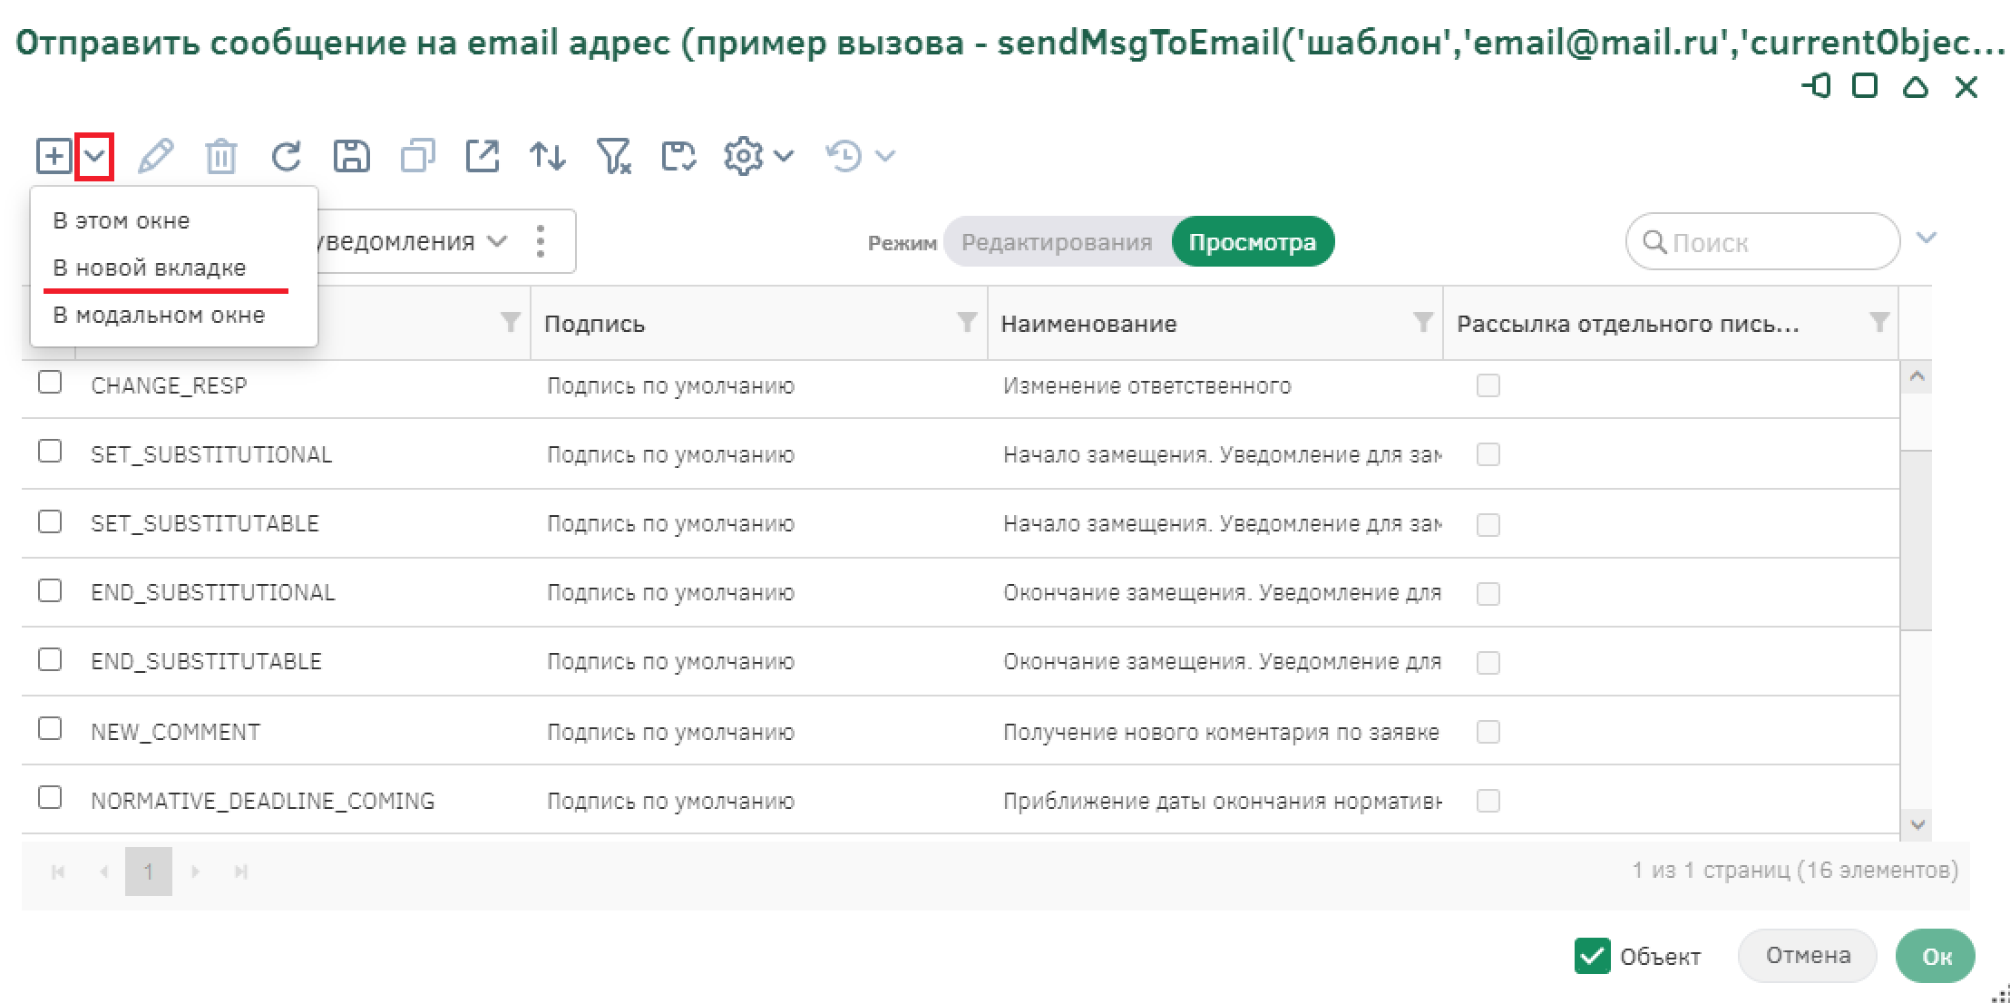This screenshot has width=2010, height=1003.
Task: Click the filter icon on 'Наименование' column
Action: (x=1423, y=322)
